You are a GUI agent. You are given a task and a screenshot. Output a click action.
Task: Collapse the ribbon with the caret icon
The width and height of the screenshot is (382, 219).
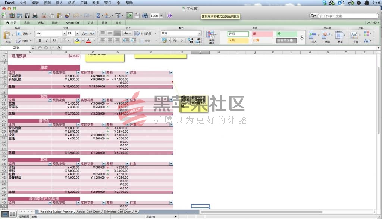click(369, 23)
